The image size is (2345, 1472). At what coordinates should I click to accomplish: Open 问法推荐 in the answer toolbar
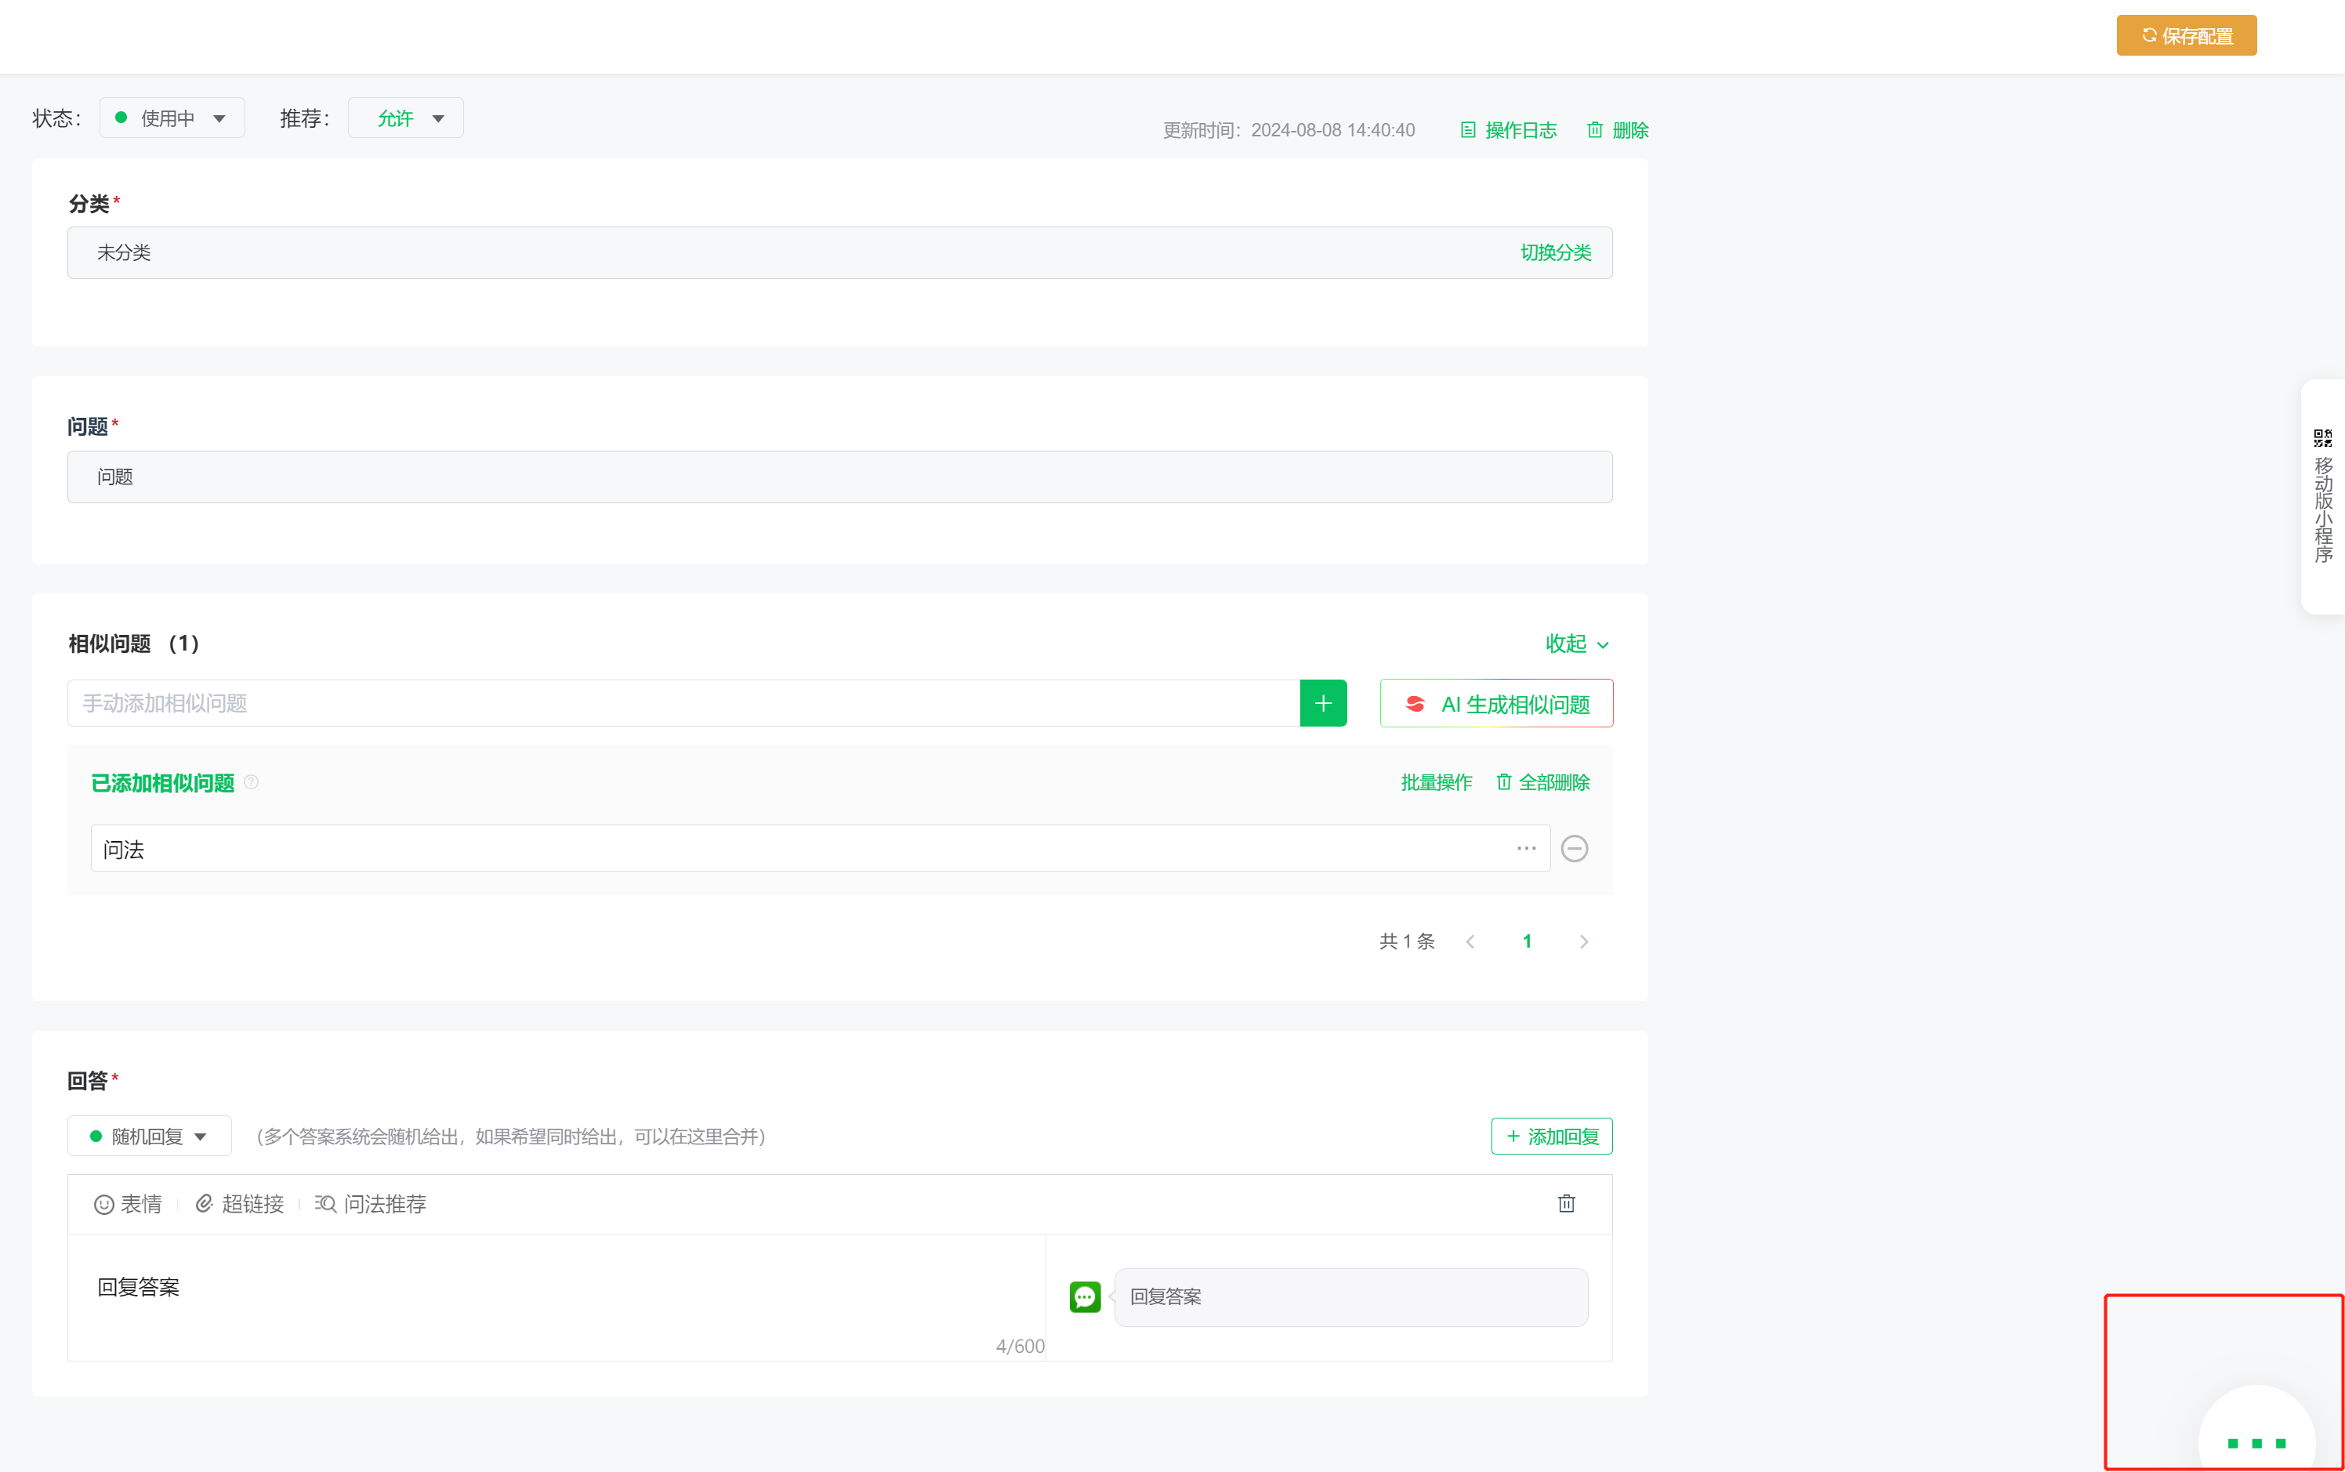(371, 1204)
